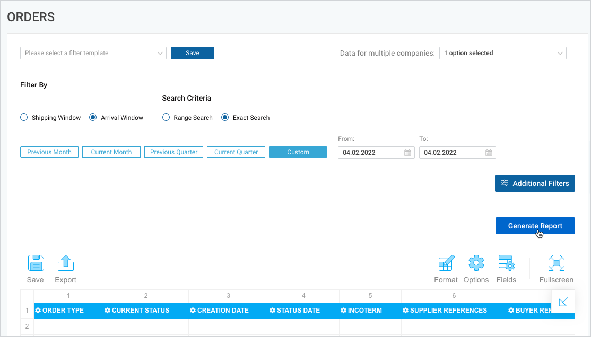Click the Export upload icon
Viewport: 591px width, 337px height.
[66, 263]
